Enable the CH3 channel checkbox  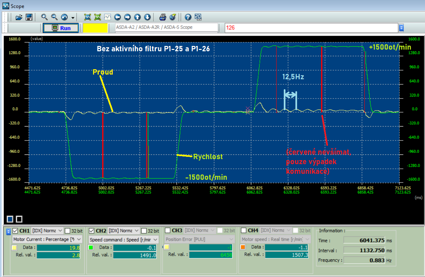[x=168, y=230]
